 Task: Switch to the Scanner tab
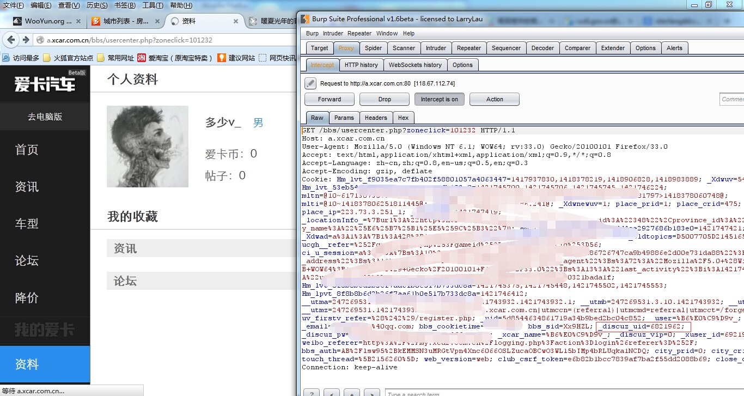point(404,48)
